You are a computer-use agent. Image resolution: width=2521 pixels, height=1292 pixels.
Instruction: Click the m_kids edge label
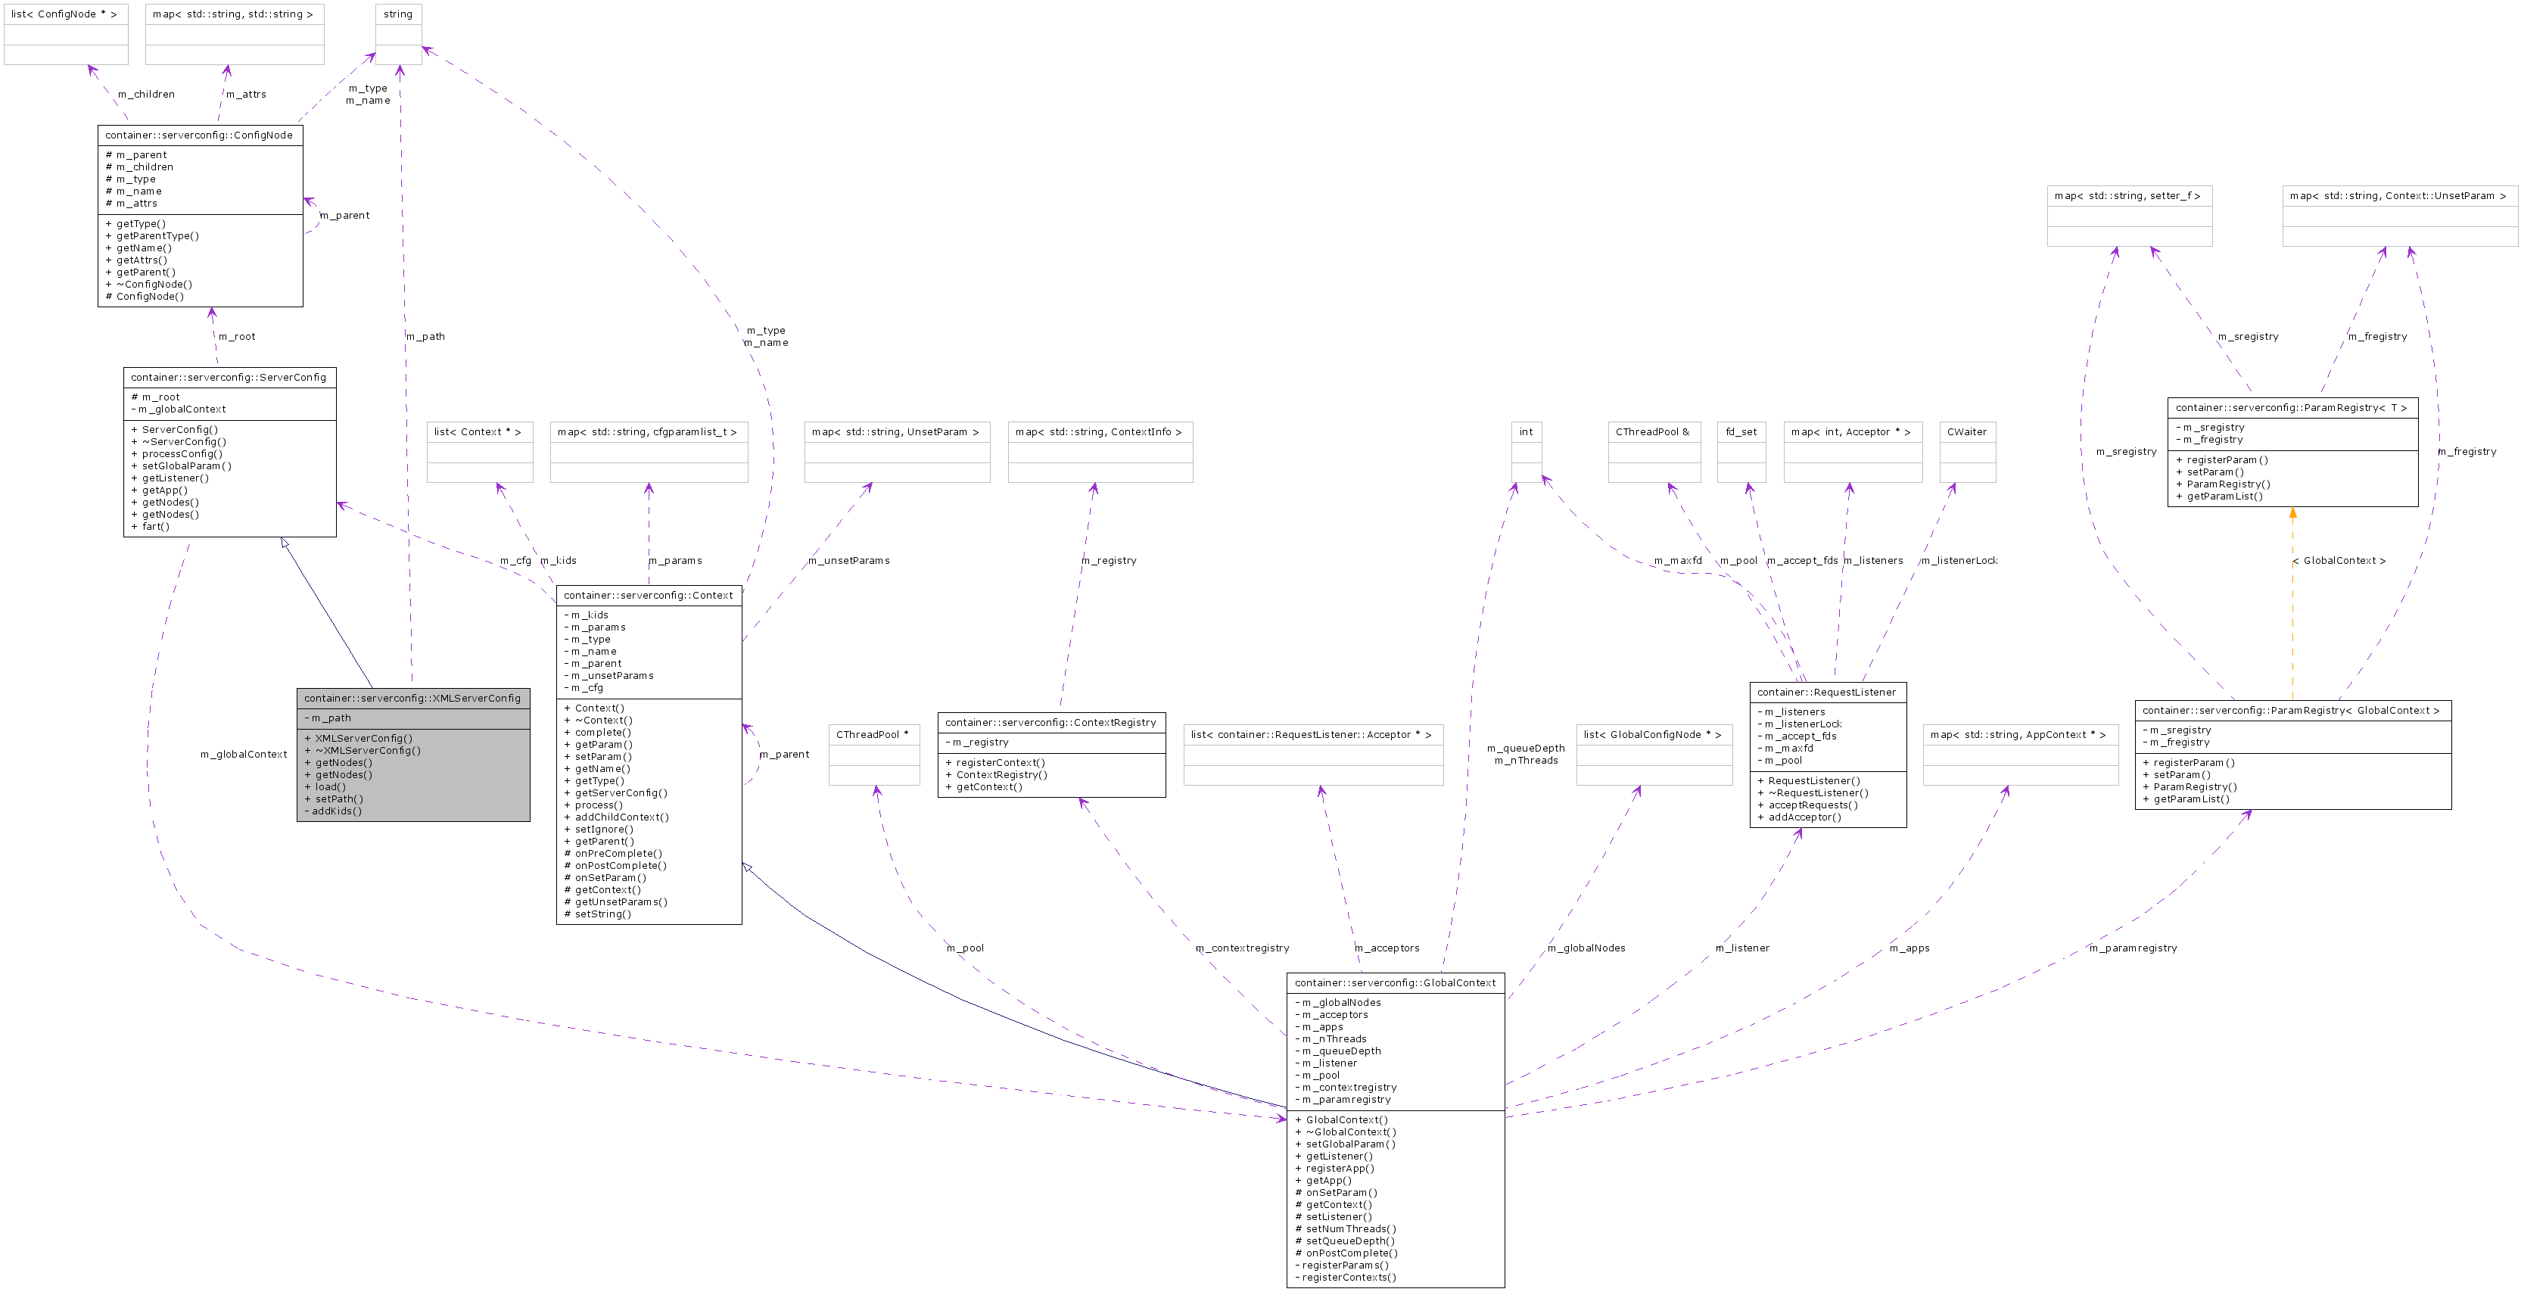pos(559,561)
